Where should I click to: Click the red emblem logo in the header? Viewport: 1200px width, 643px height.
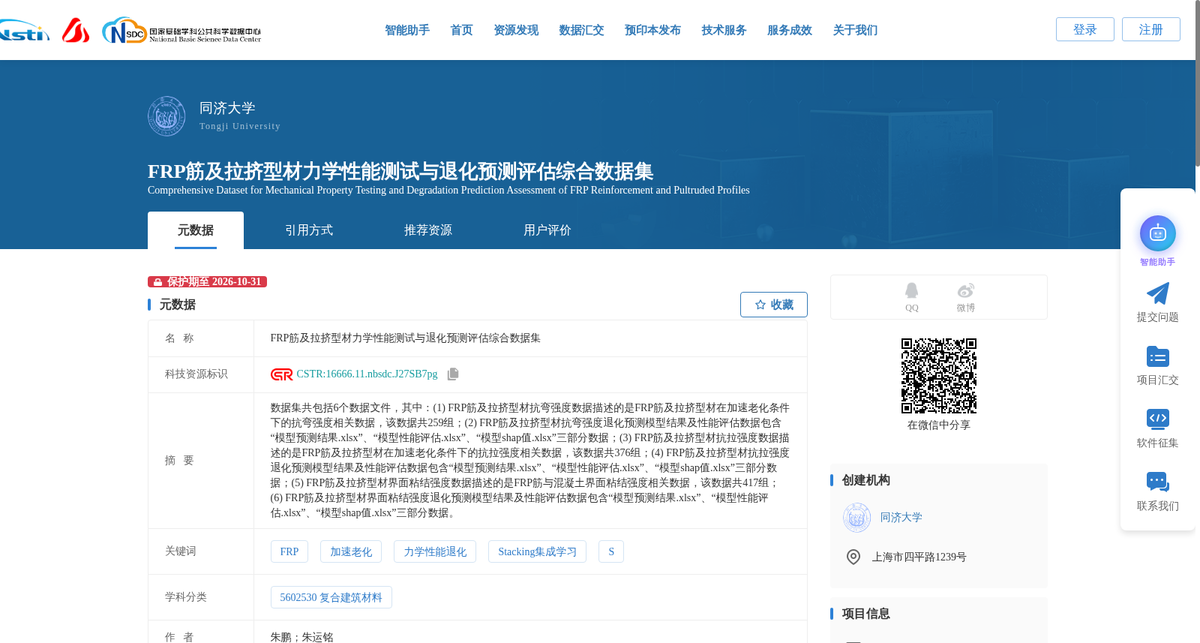(x=76, y=30)
